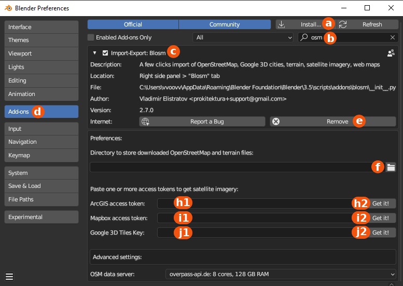Click Get it! for Google 3D Tiles
Image resolution: width=403 pixels, height=286 pixels.
381,233
